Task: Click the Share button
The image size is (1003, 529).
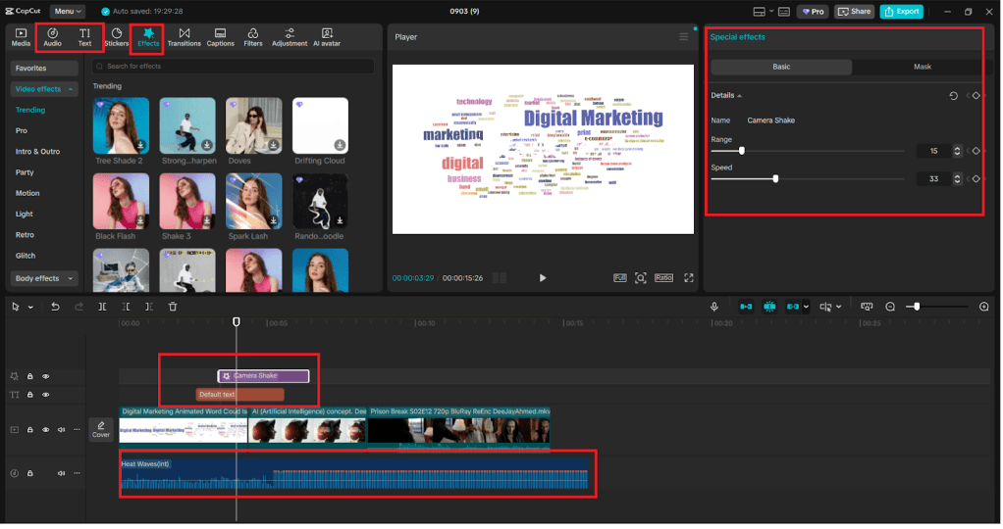Action: pos(854,12)
